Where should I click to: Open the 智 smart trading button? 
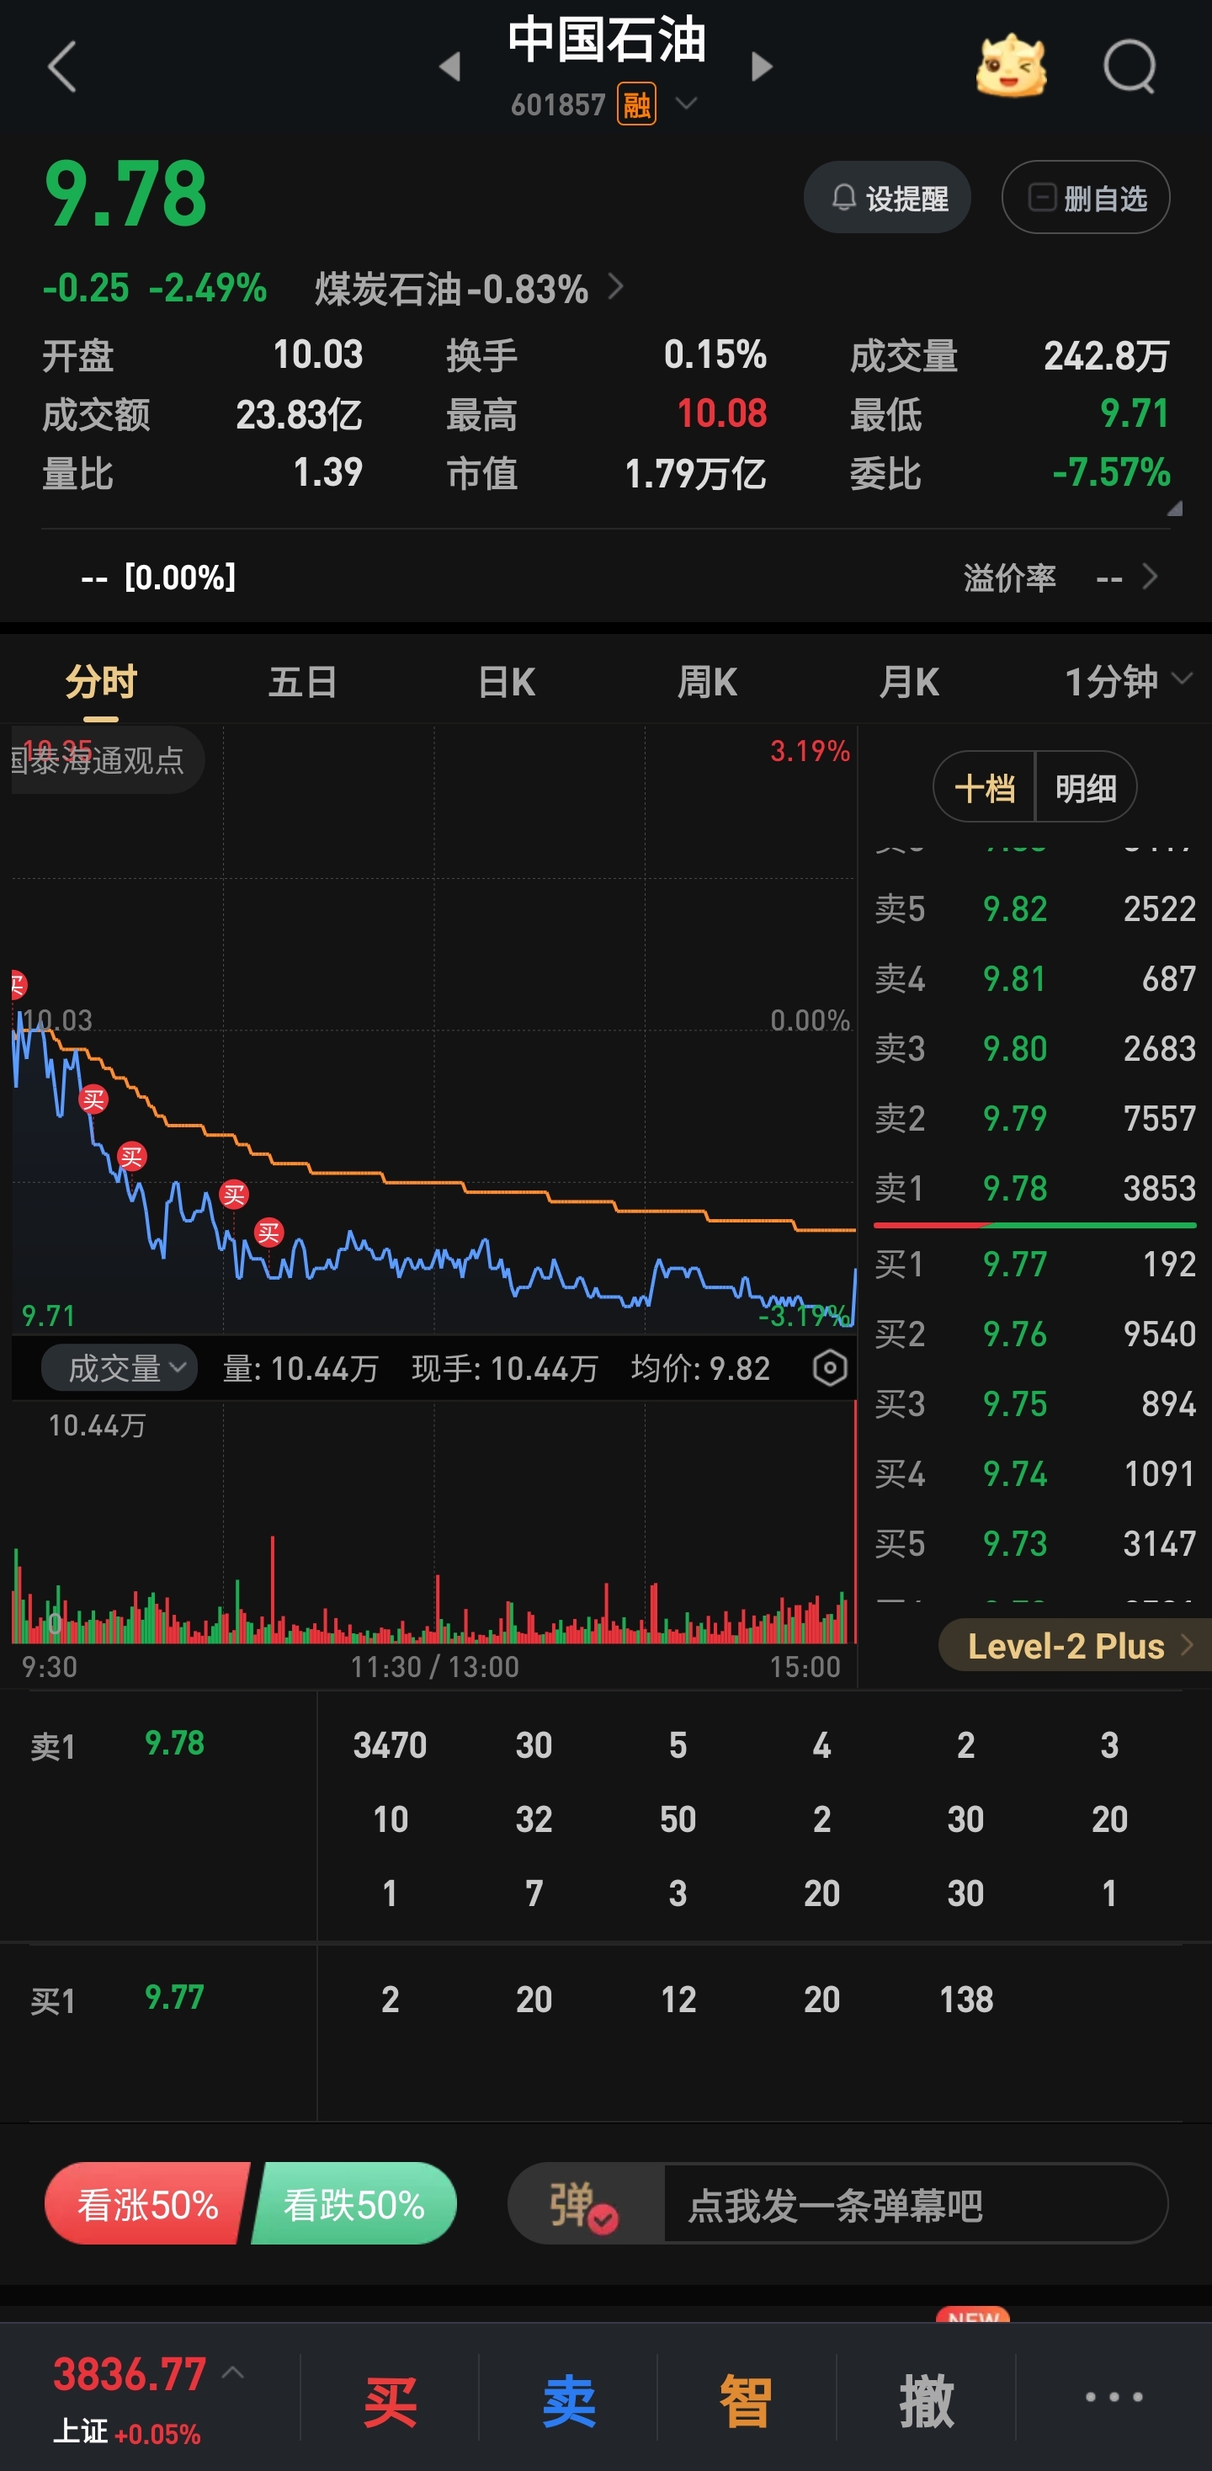click(746, 2402)
